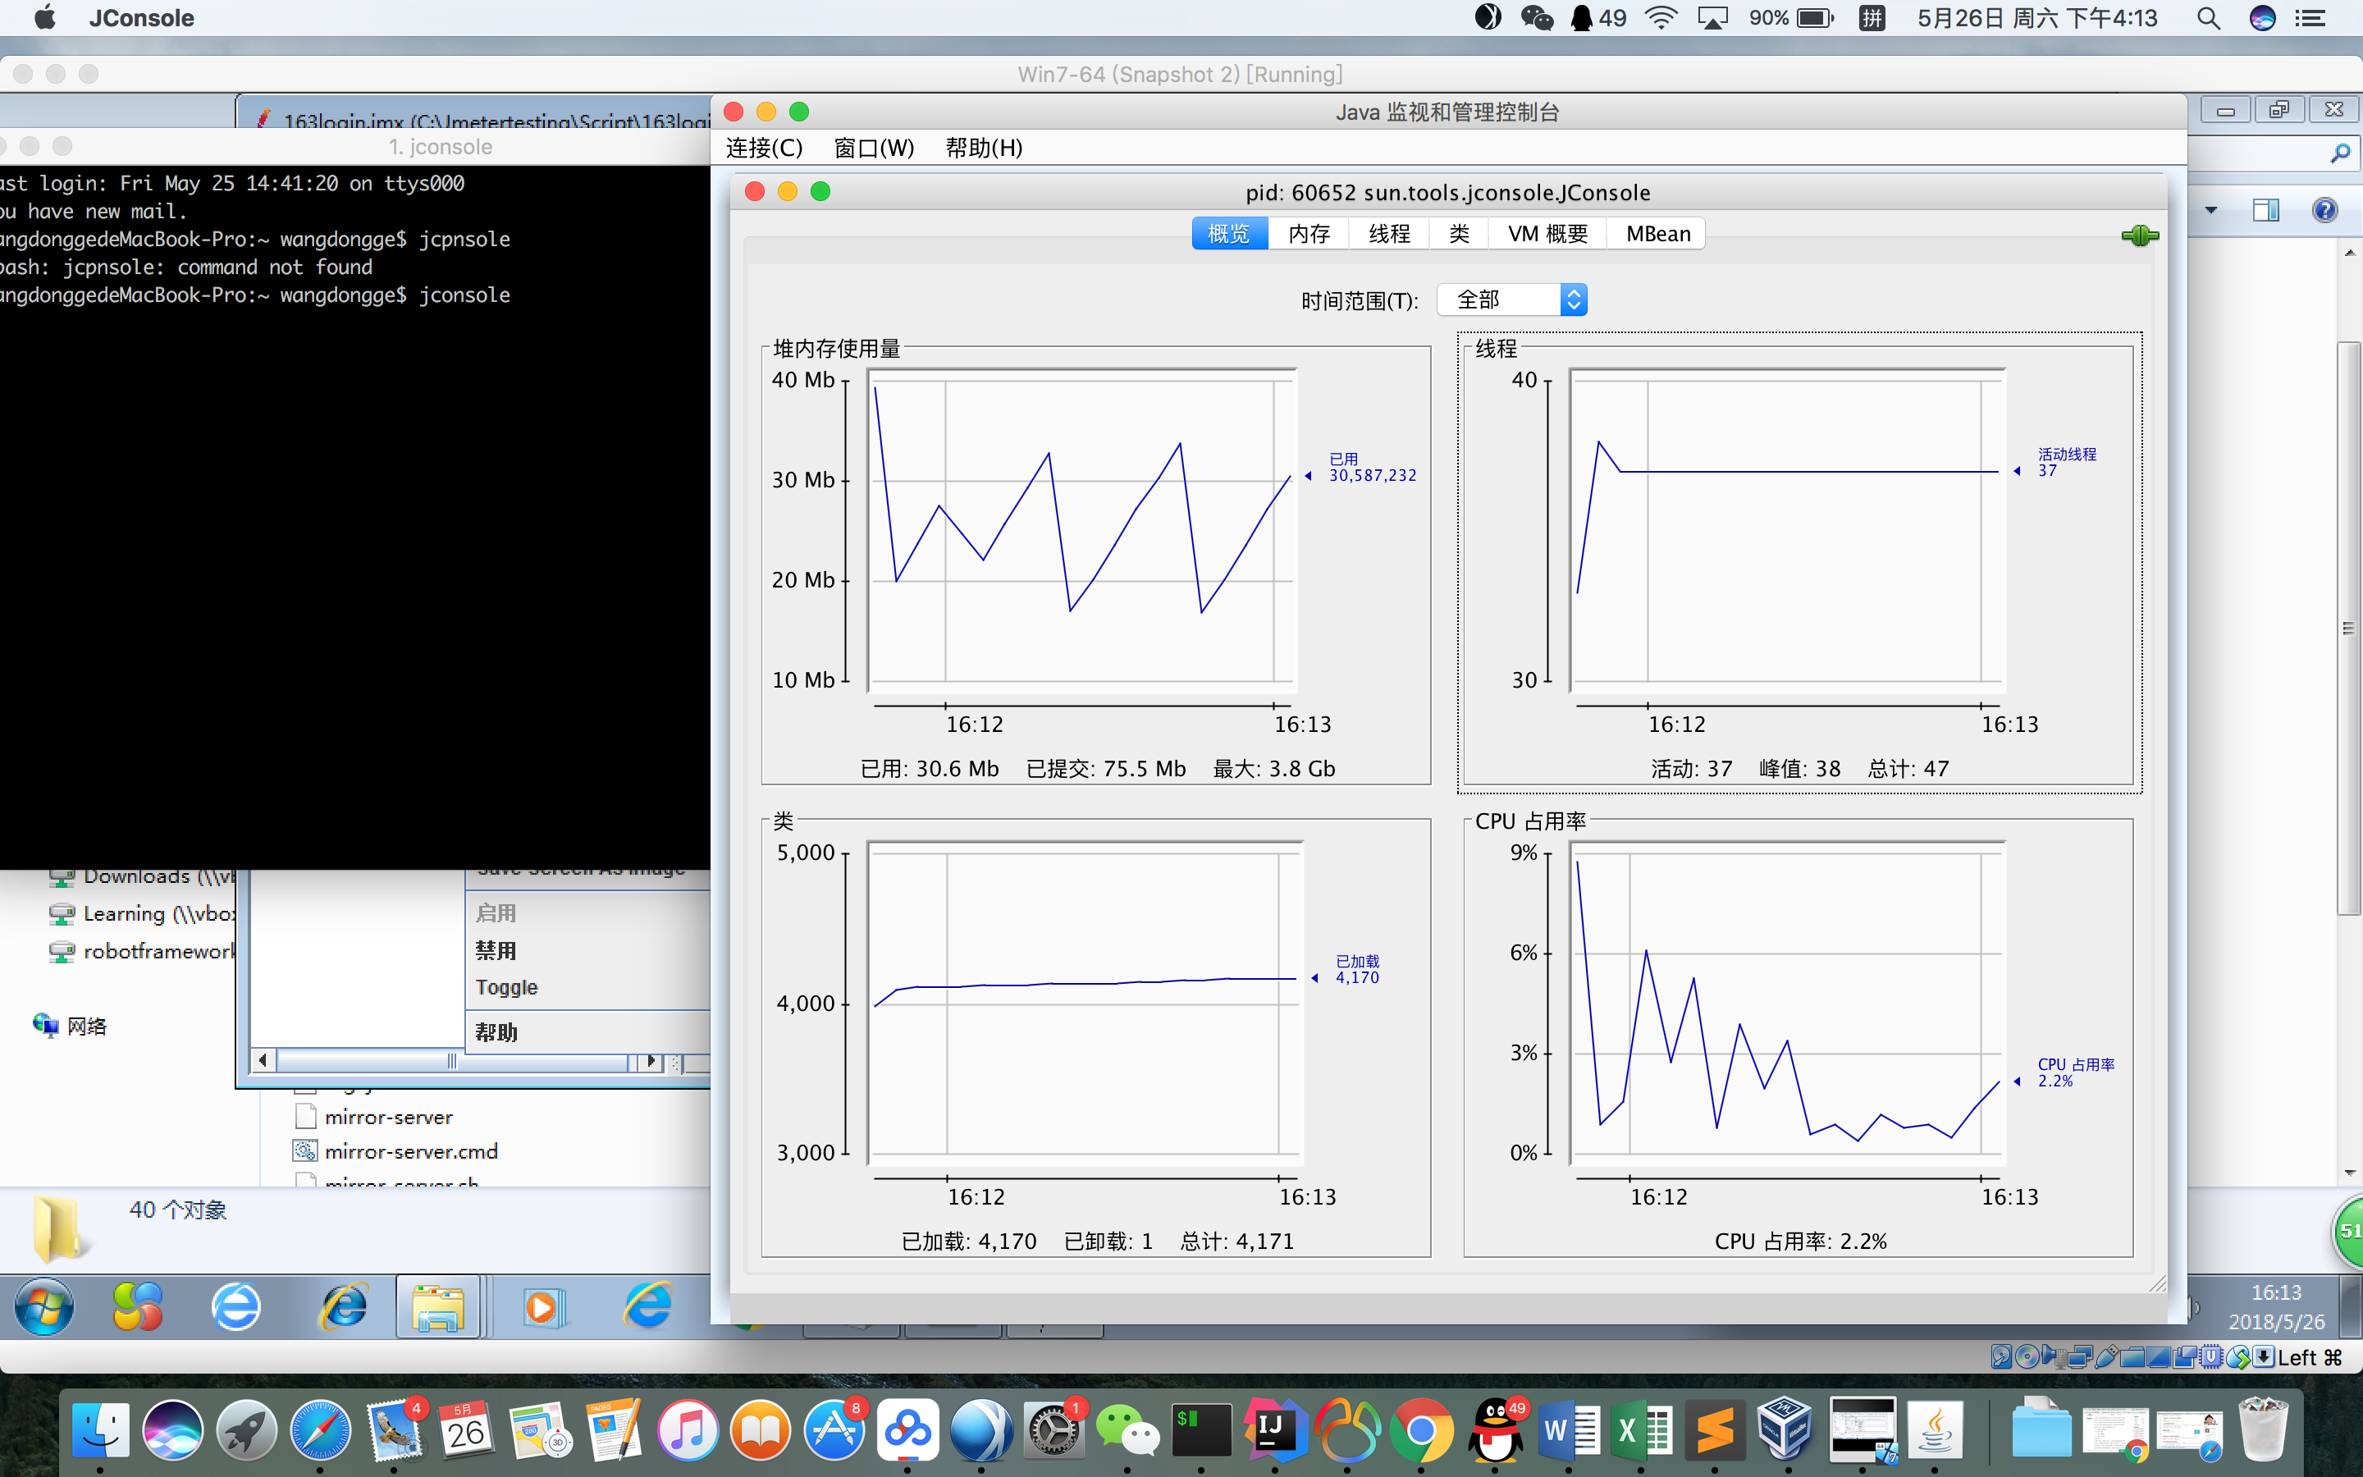Viewport: 2363px width, 1477px height.
Task: Open Microsoft Word from the Dock
Action: [1568, 1431]
